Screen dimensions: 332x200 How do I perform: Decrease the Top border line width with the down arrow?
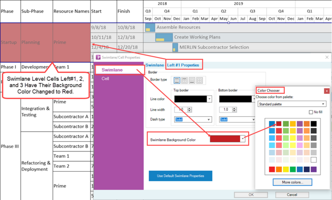(x=190, y=111)
